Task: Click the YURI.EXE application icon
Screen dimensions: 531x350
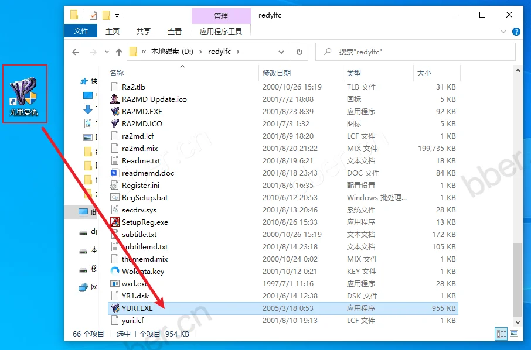Action: point(115,308)
